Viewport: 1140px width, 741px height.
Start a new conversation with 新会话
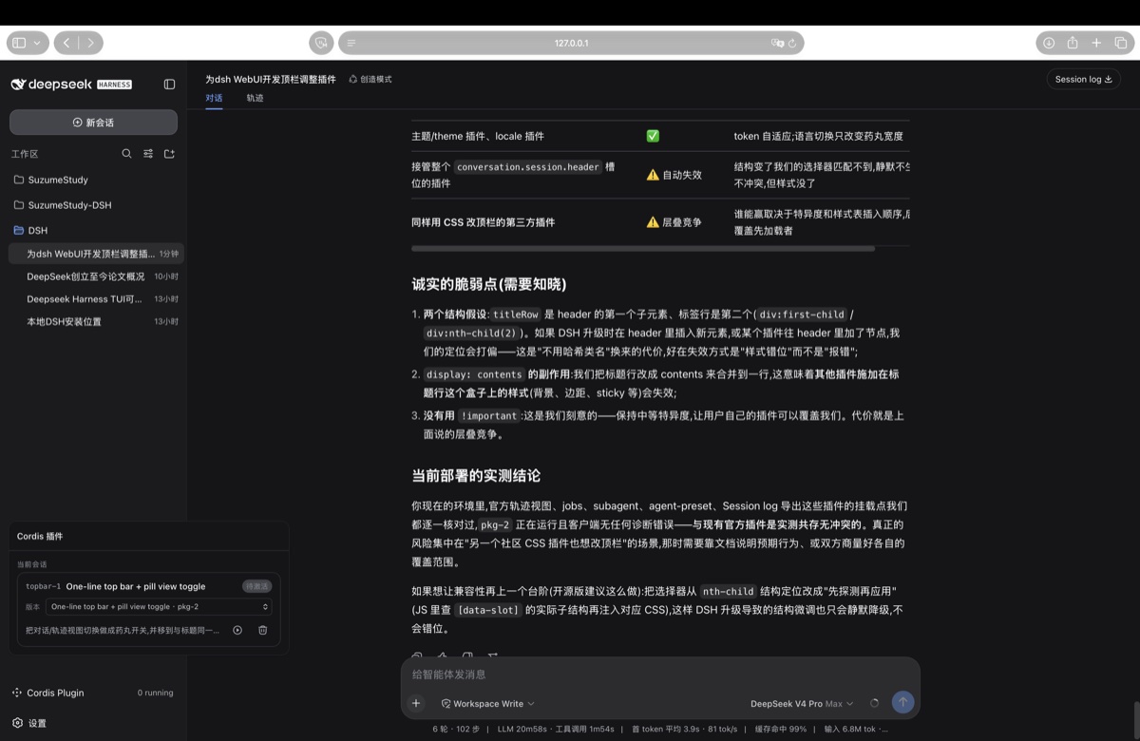click(93, 123)
